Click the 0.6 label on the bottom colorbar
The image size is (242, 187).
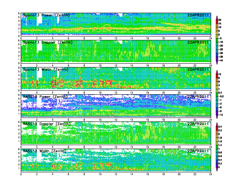pyautogui.click(x=220, y=156)
